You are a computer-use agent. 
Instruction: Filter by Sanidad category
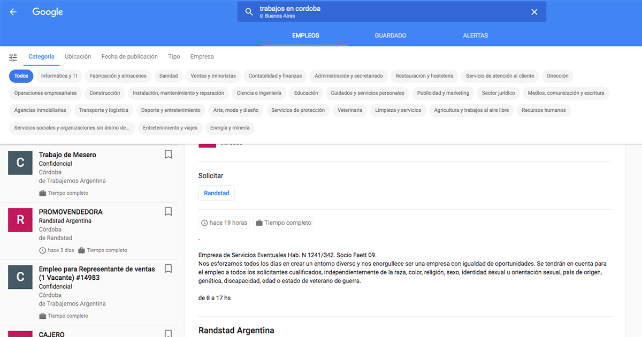(x=169, y=76)
